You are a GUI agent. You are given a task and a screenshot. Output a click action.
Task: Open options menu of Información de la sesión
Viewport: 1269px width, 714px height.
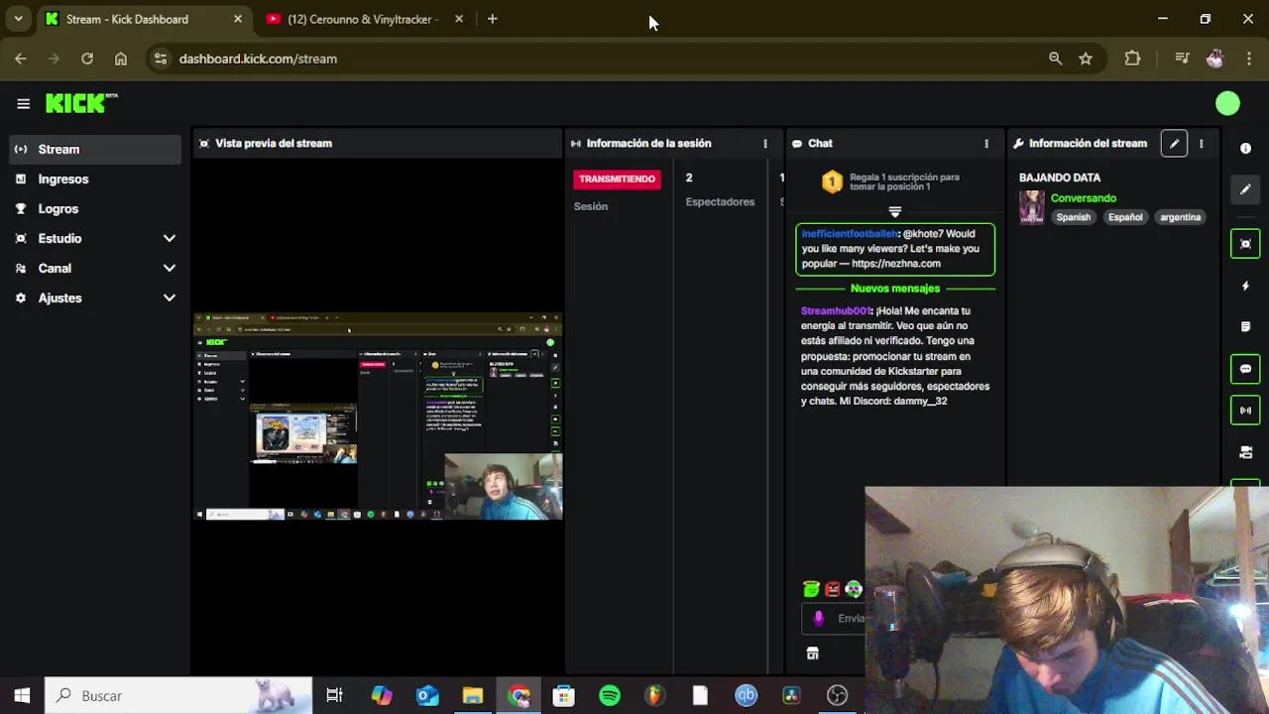point(764,143)
